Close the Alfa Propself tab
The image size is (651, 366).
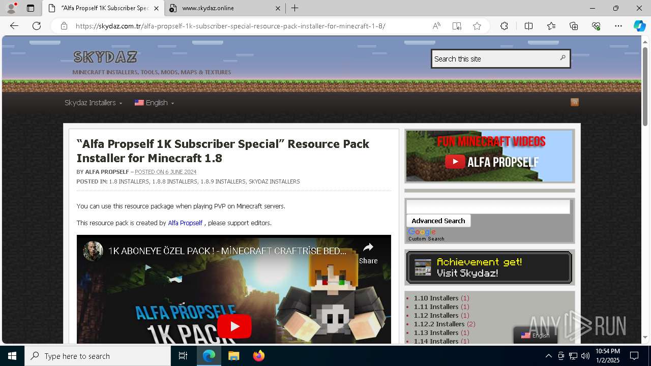pyautogui.click(x=156, y=8)
